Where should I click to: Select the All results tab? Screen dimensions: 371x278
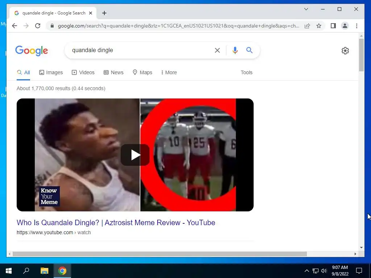tap(24, 72)
